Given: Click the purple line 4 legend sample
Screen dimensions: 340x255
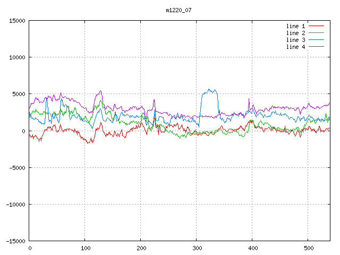Looking at the screenshot, I should [x=316, y=47].
